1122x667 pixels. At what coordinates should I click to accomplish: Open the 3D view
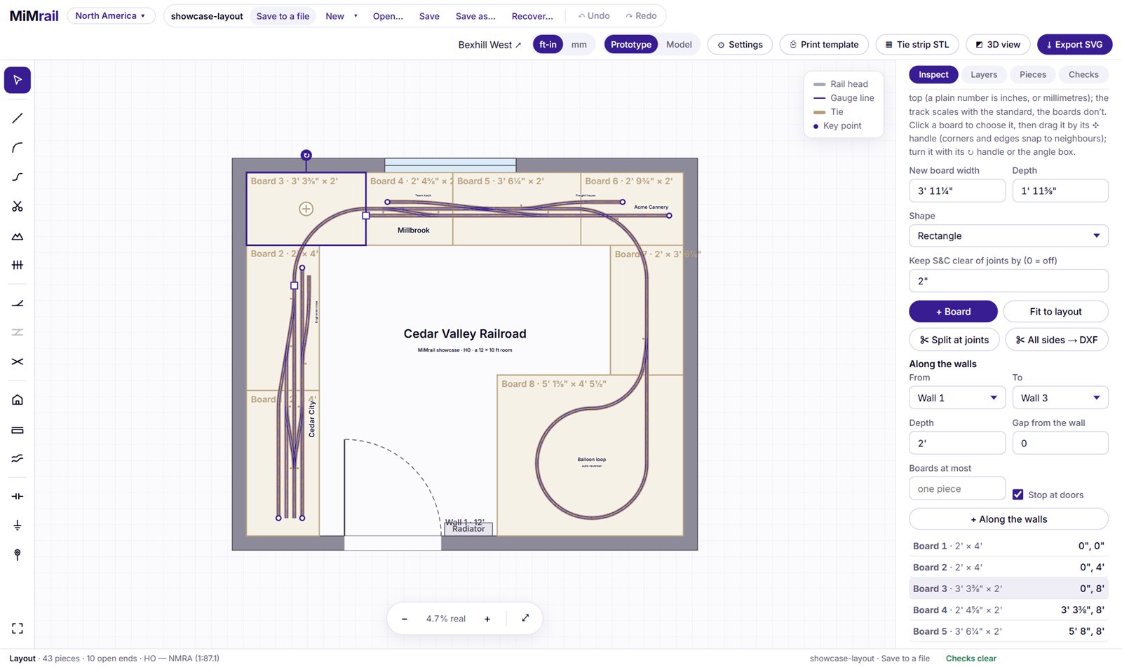coord(998,44)
